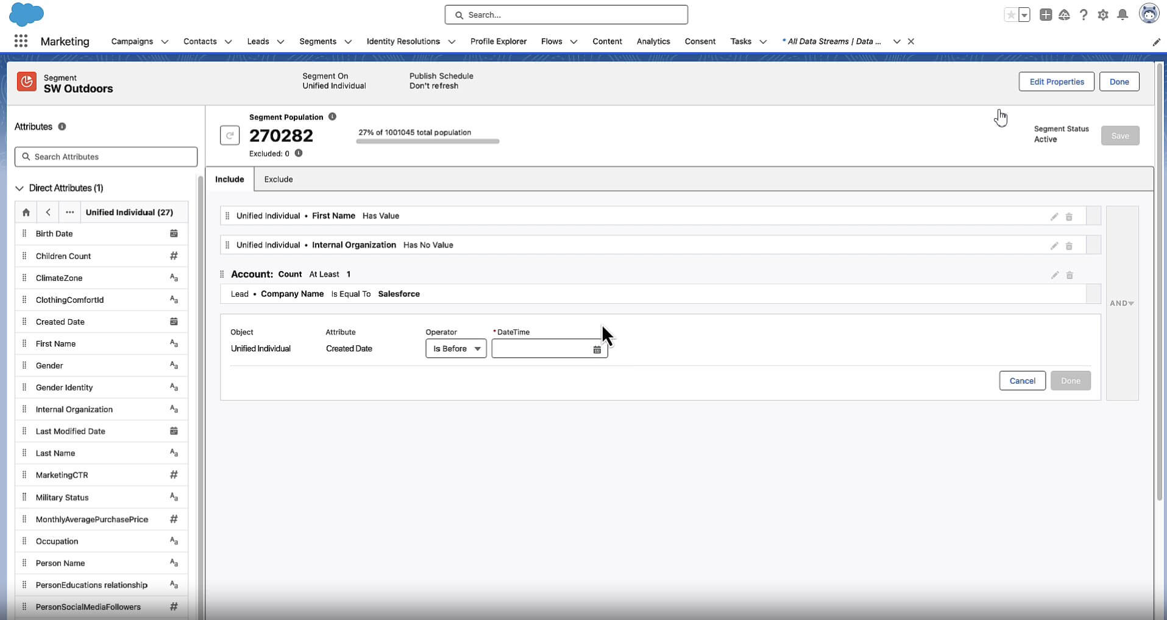The width and height of the screenshot is (1167, 620).
Task: Click the Edit Properties button
Action: (1056, 82)
